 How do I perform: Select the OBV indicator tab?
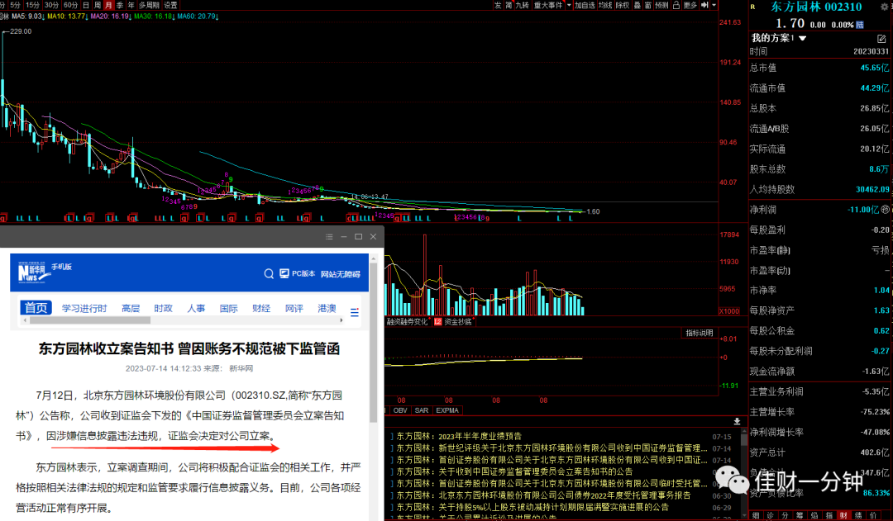400,410
